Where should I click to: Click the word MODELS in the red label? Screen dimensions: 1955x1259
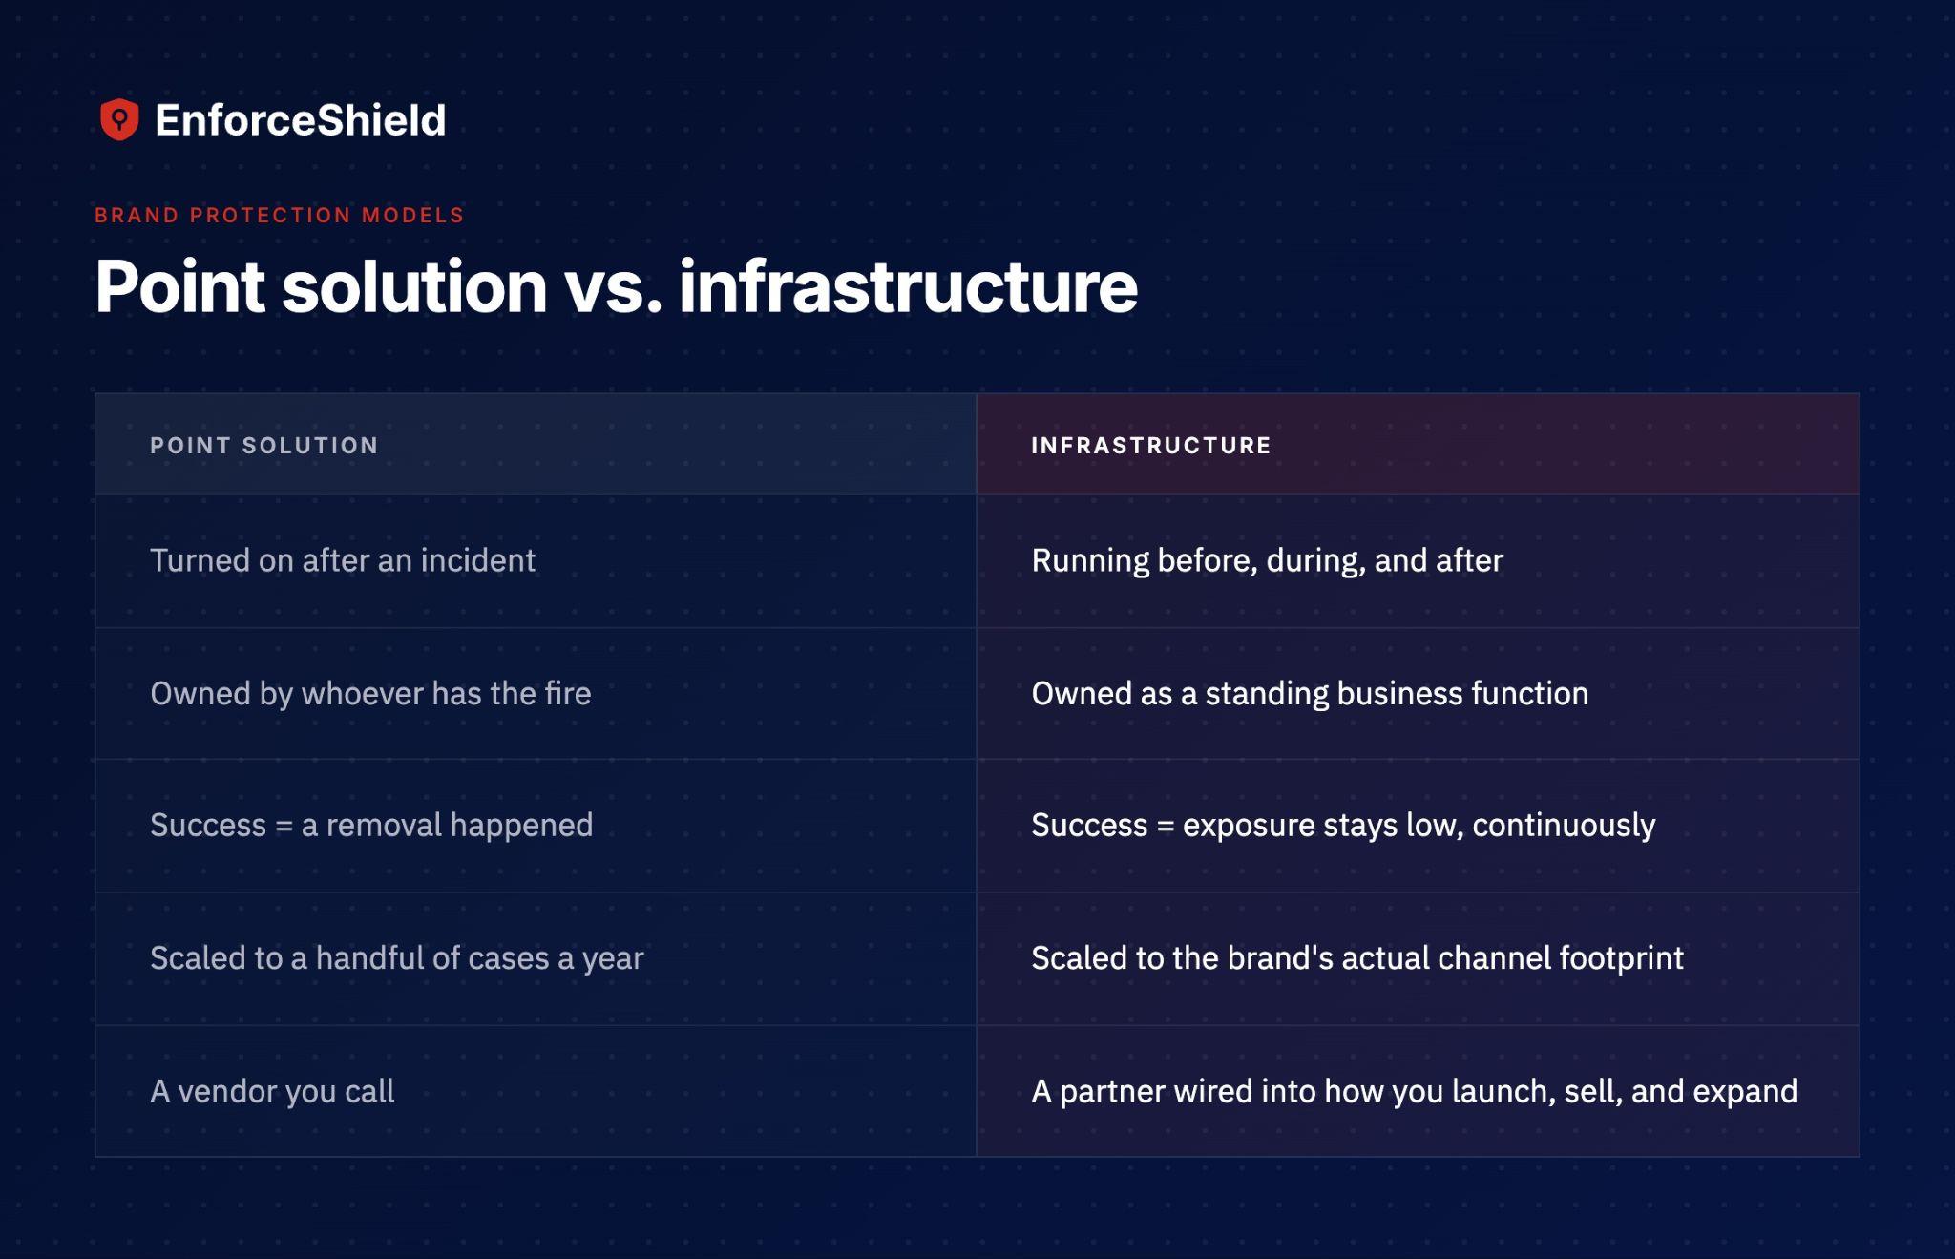click(412, 215)
